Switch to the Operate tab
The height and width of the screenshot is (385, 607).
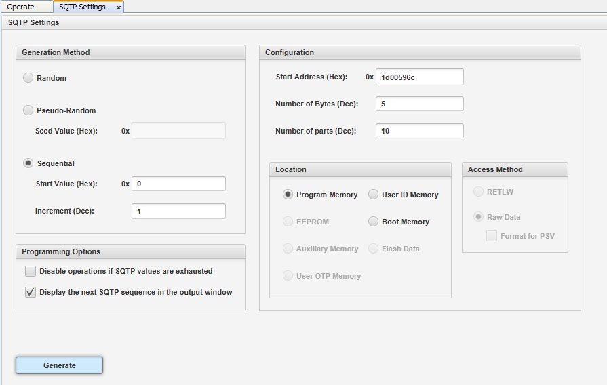[x=21, y=7]
